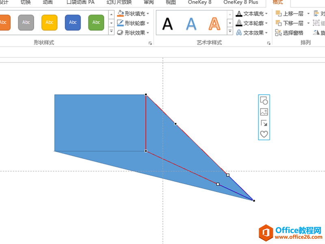Screen dimensions: 325x244
Task: Open the 选择窗格 selection pane
Action: [289, 33]
